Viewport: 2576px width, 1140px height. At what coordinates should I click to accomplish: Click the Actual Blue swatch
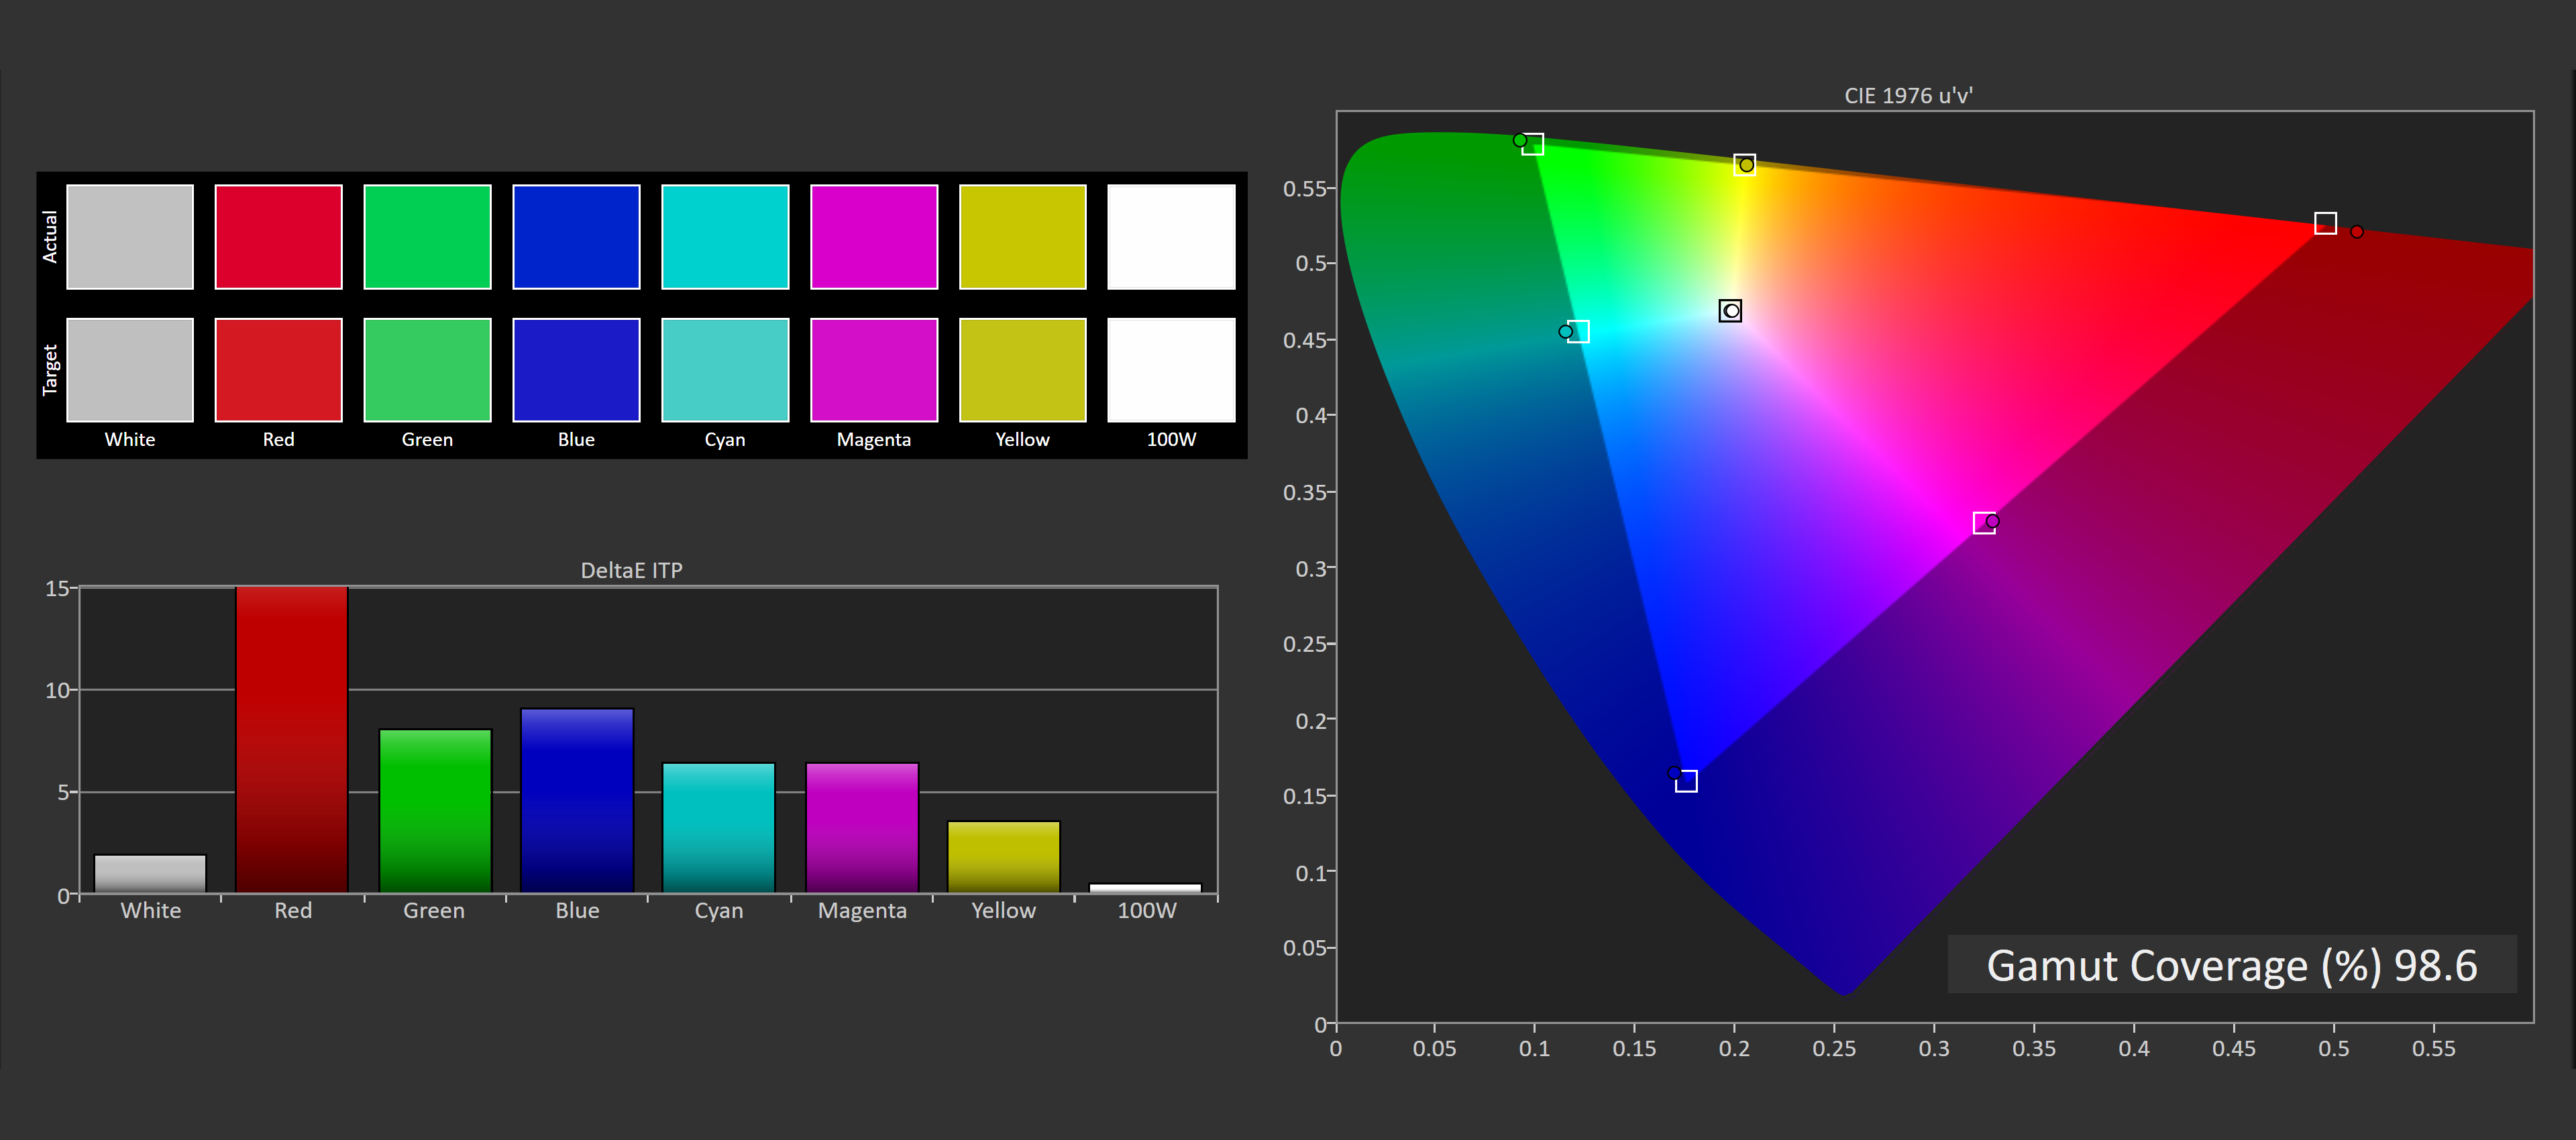click(576, 237)
